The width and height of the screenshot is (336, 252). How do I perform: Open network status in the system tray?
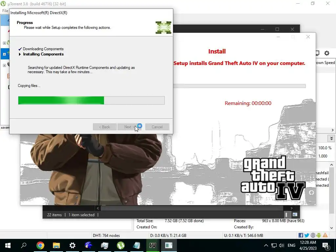[x=274, y=245]
